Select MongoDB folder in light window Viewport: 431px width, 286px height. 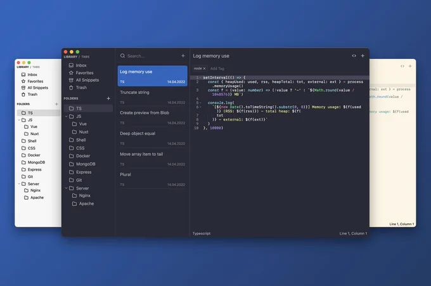33,162
